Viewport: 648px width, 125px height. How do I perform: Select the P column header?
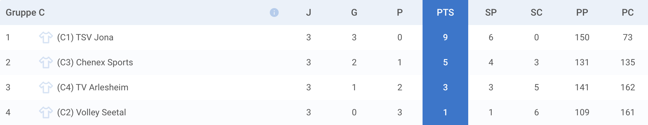coord(400,12)
